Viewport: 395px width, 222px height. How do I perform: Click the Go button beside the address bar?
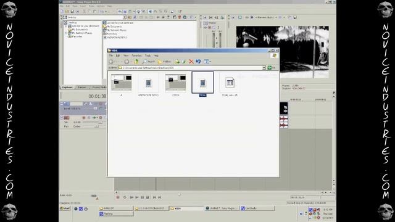point(272,68)
